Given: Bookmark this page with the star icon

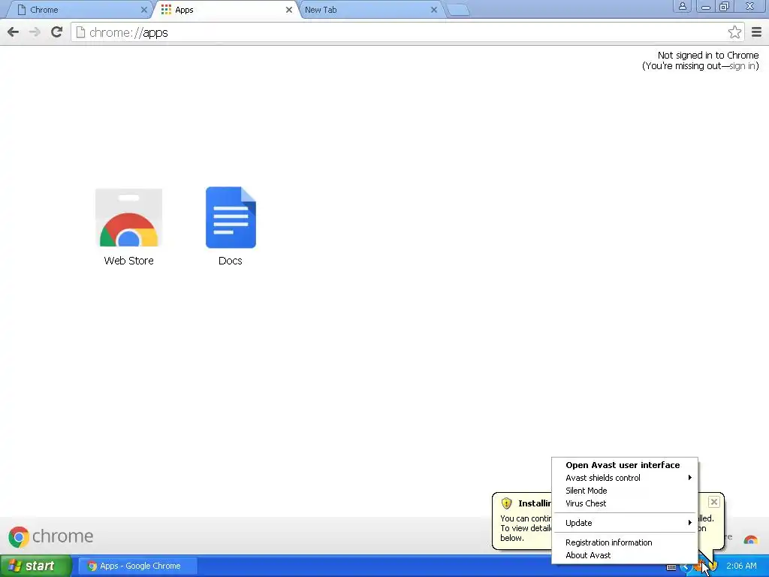Looking at the screenshot, I should pos(734,32).
